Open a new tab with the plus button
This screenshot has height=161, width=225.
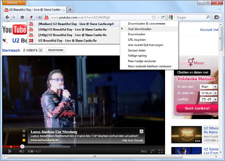point(70,10)
